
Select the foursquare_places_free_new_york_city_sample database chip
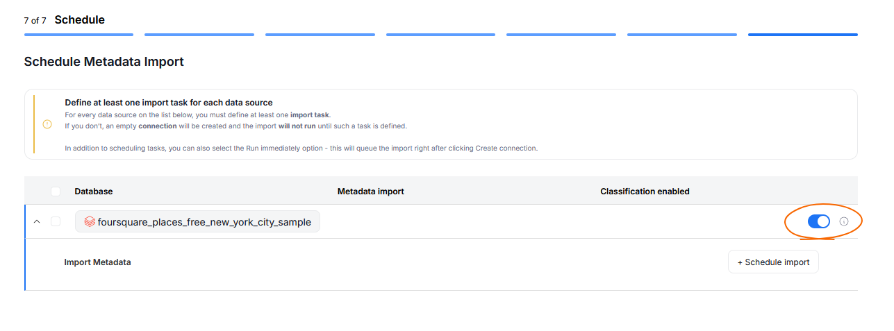[x=197, y=222]
